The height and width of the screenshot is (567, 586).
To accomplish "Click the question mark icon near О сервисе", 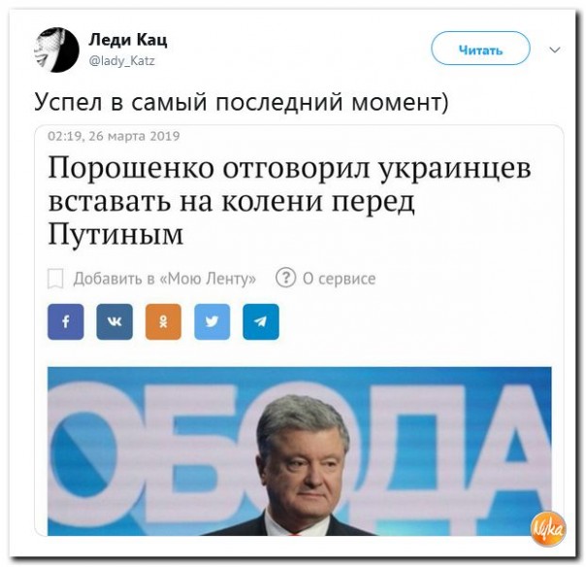I will tap(286, 278).
